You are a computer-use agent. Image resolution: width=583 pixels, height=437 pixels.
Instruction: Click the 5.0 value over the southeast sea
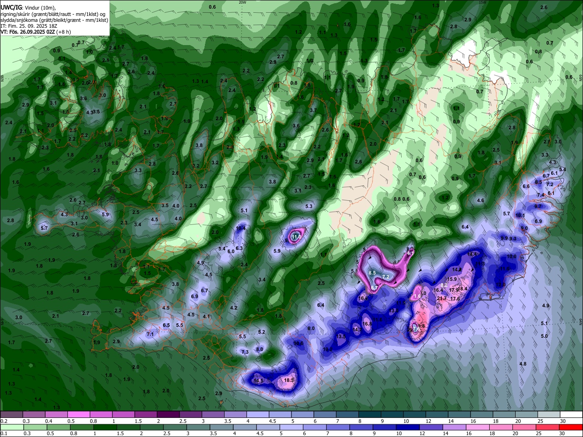pyautogui.click(x=544, y=336)
